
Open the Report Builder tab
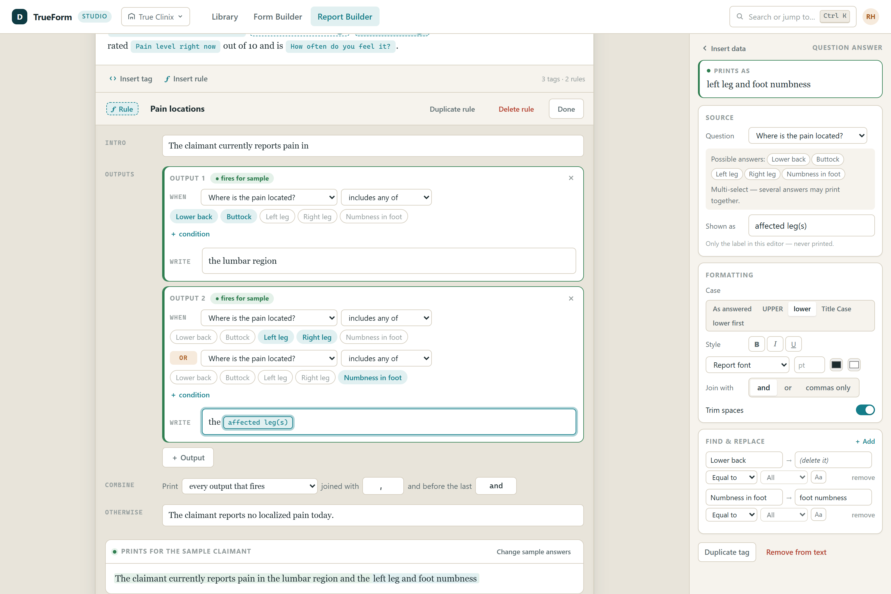pos(345,17)
